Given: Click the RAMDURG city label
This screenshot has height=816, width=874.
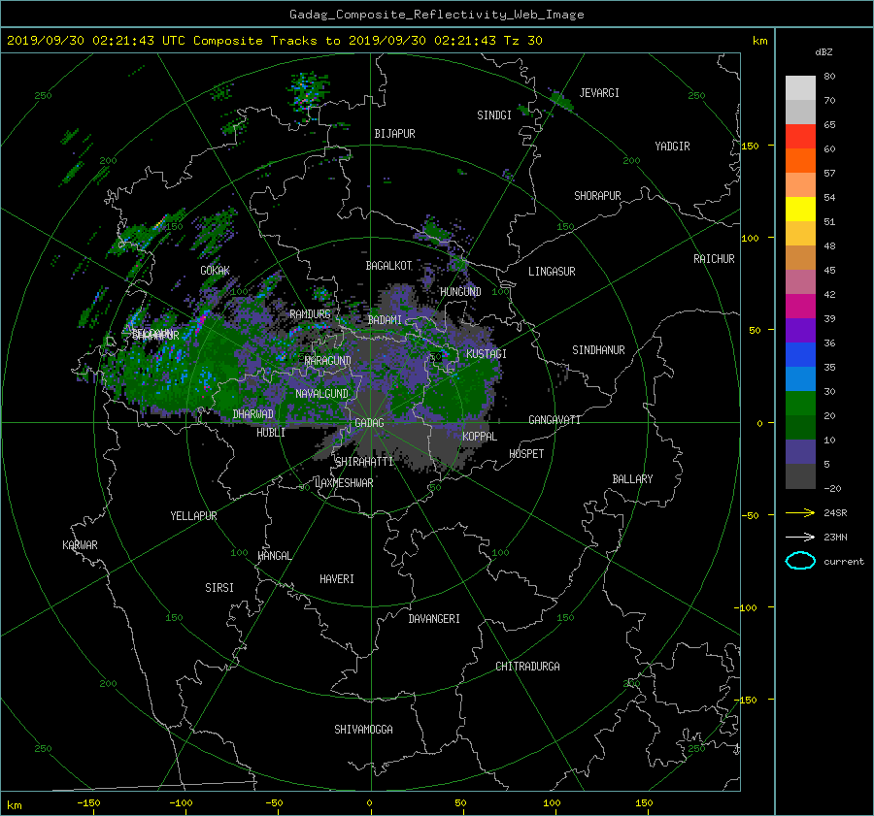Looking at the screenshot, I should pos(310,314).
